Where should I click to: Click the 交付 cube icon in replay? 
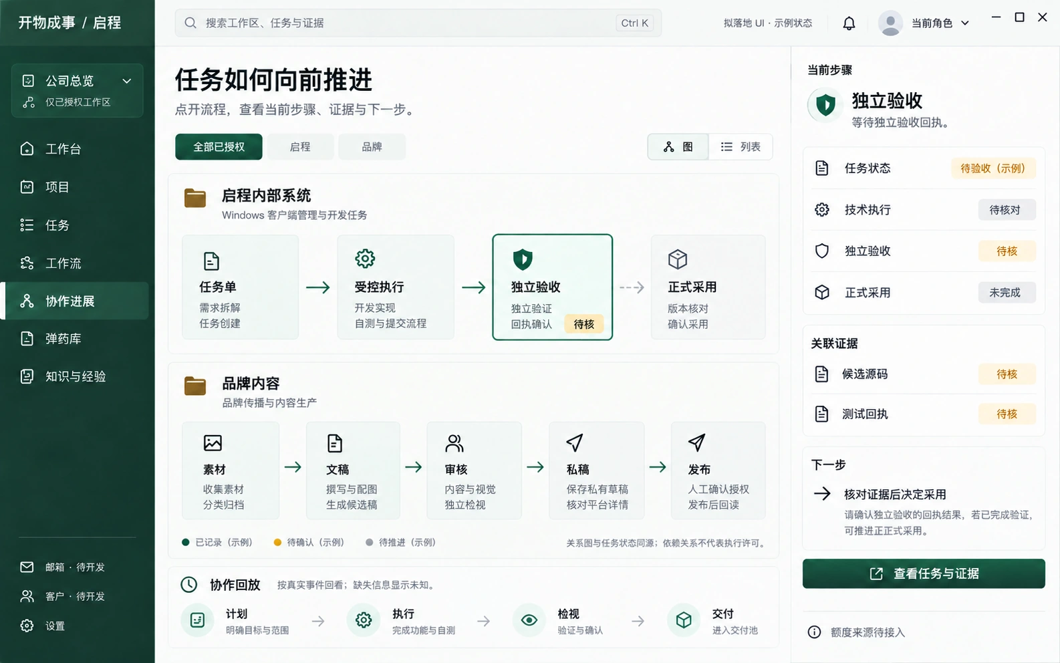click(x=684, y=620)
